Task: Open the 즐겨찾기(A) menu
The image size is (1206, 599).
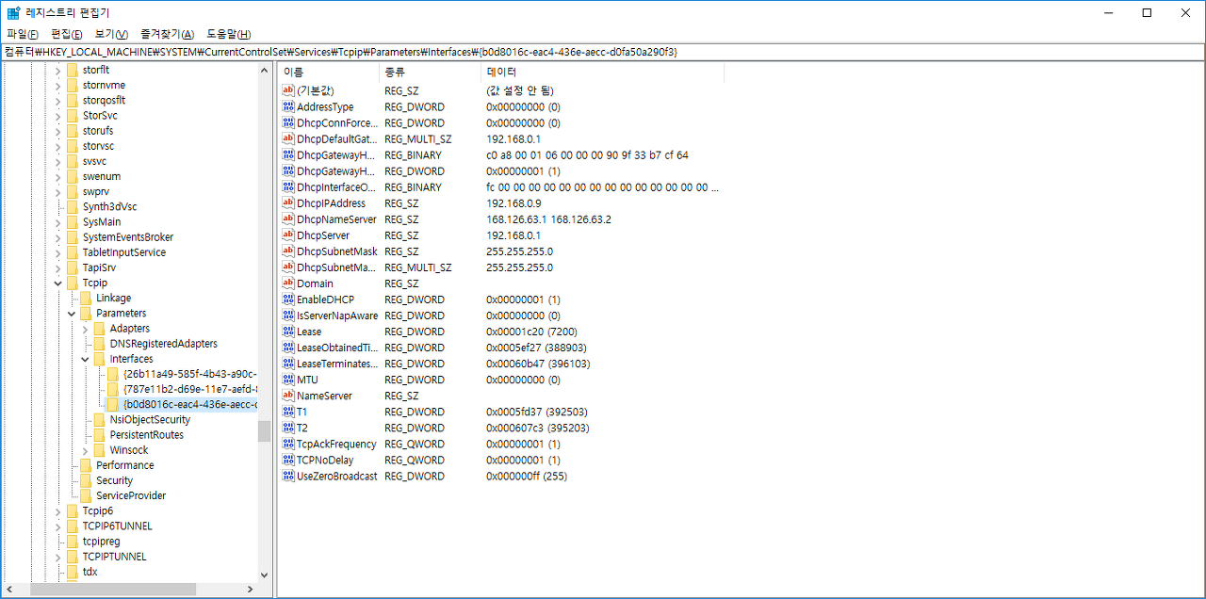Action: coord(167,34)
